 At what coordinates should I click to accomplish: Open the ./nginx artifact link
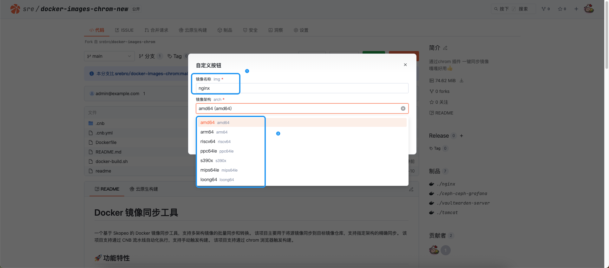coord(446,184)
